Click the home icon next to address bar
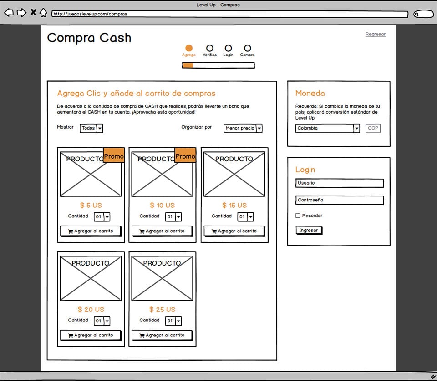The width and height of the screenshot is (437, 381). pos(43,13)
